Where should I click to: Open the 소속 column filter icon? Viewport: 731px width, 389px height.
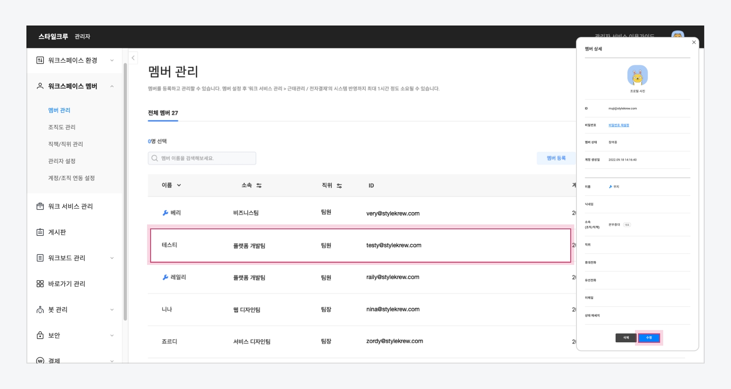[x=259, y=186]
